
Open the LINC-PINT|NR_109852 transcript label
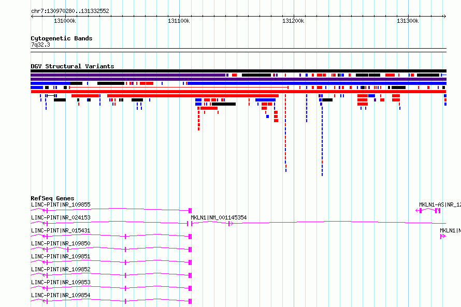click(x=61, y=269)
